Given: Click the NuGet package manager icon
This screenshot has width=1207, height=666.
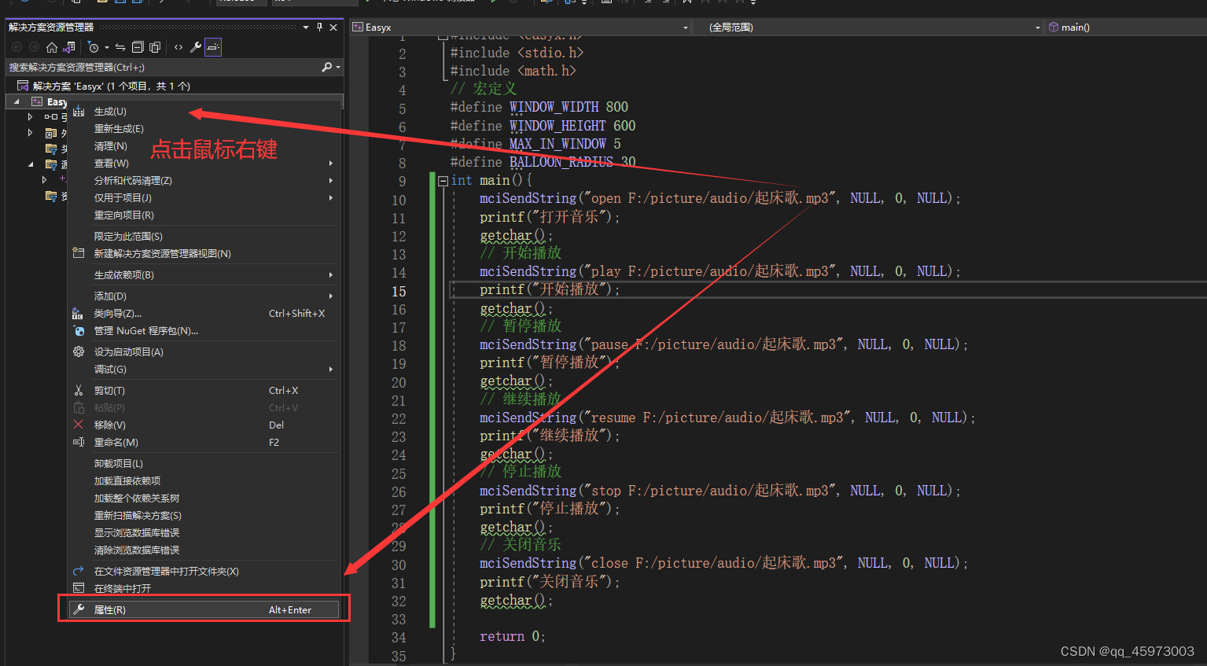Looking at the screenshot, I should point(78,330).
